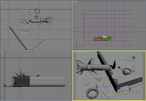The width and height of the screenshot is (146, 101).
Task: Click the axis tripod in Front viewport
Action: 78,45
